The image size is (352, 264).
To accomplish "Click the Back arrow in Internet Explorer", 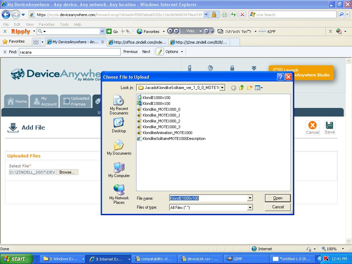I will [6, 15].
